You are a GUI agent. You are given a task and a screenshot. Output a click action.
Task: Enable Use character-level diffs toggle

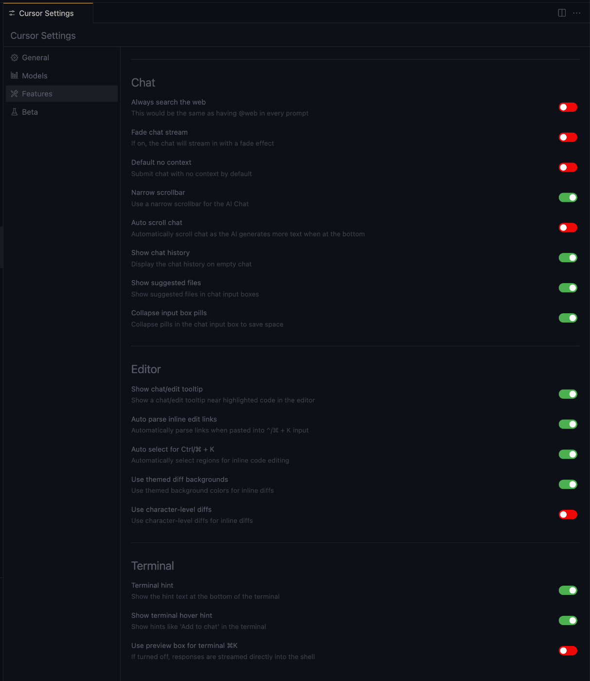pos(568,515)
